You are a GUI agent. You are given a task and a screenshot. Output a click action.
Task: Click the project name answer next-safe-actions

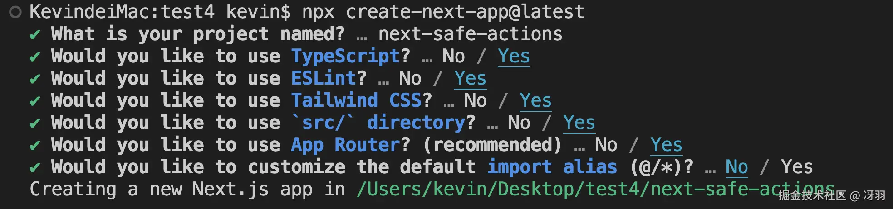click(470, 34)
